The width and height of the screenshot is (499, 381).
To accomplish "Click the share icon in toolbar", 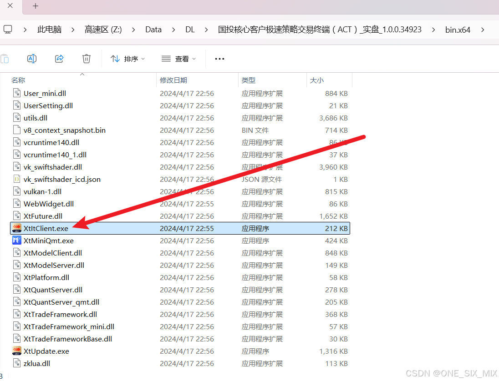I will 59,59.
